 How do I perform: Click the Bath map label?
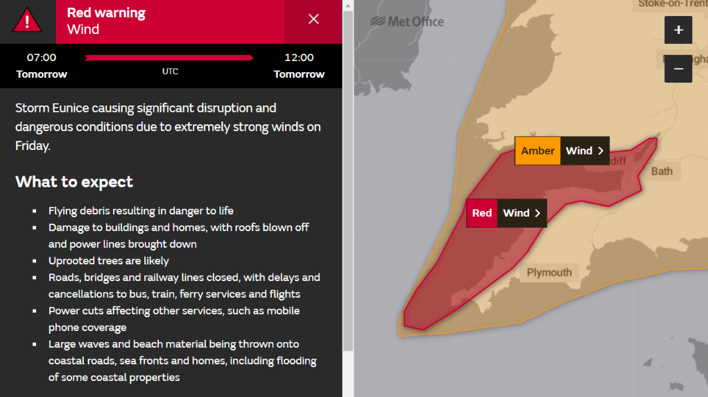[x=662, y=171]
